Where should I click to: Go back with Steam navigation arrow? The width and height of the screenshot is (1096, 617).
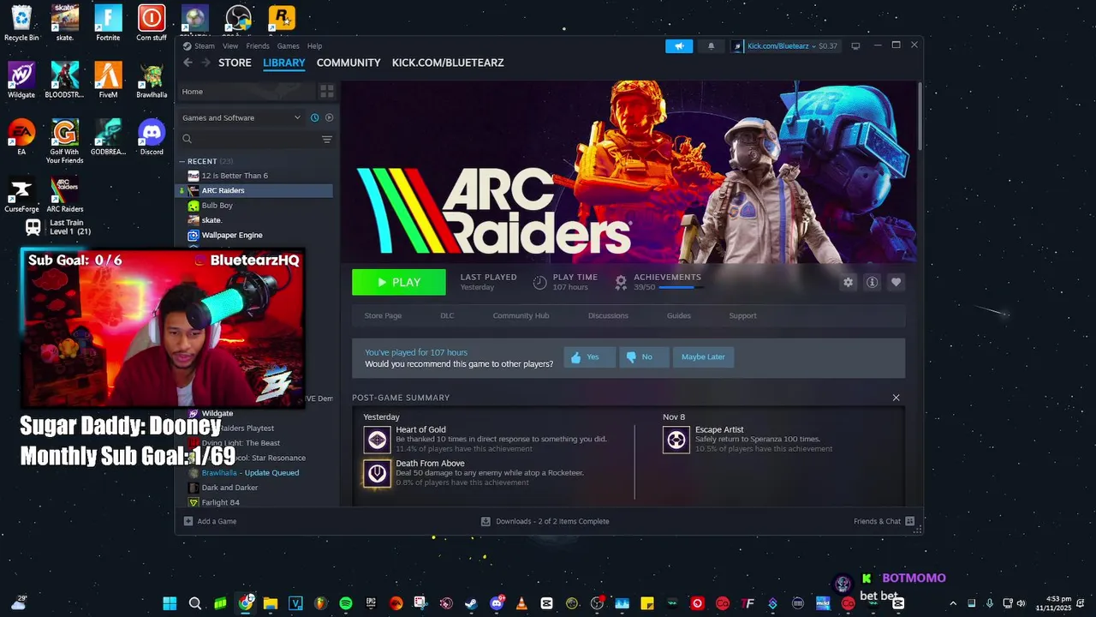188,63
